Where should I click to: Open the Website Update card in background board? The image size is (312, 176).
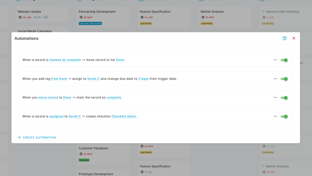point(42,14)
